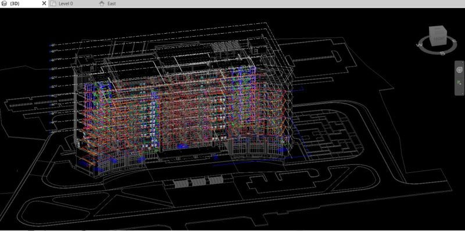The height and width of the screenshot is (231, 465).
Task: Switch to the (3D) view tab
Action: pos(24,3)
